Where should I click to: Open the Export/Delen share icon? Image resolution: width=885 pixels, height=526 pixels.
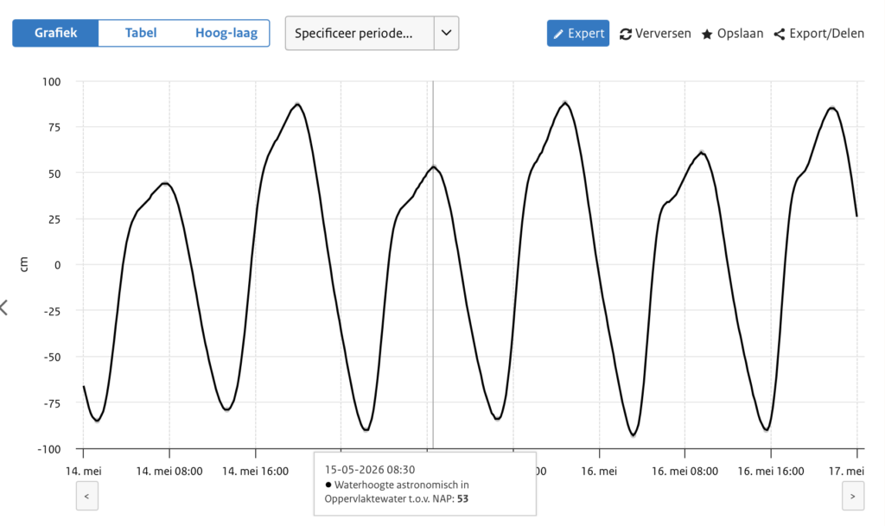(779, 35)
